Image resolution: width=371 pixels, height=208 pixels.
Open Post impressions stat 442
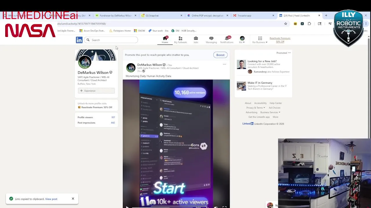click(x=96, y=123)
